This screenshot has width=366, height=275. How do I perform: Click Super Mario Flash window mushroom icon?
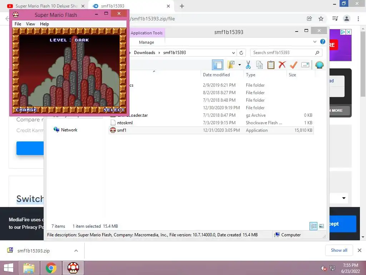click(16, 15)
